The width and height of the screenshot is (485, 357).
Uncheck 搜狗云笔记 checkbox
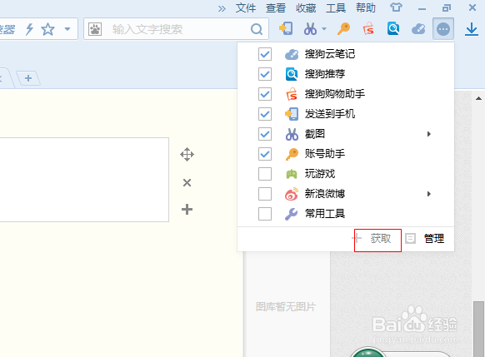click(265, 54)
